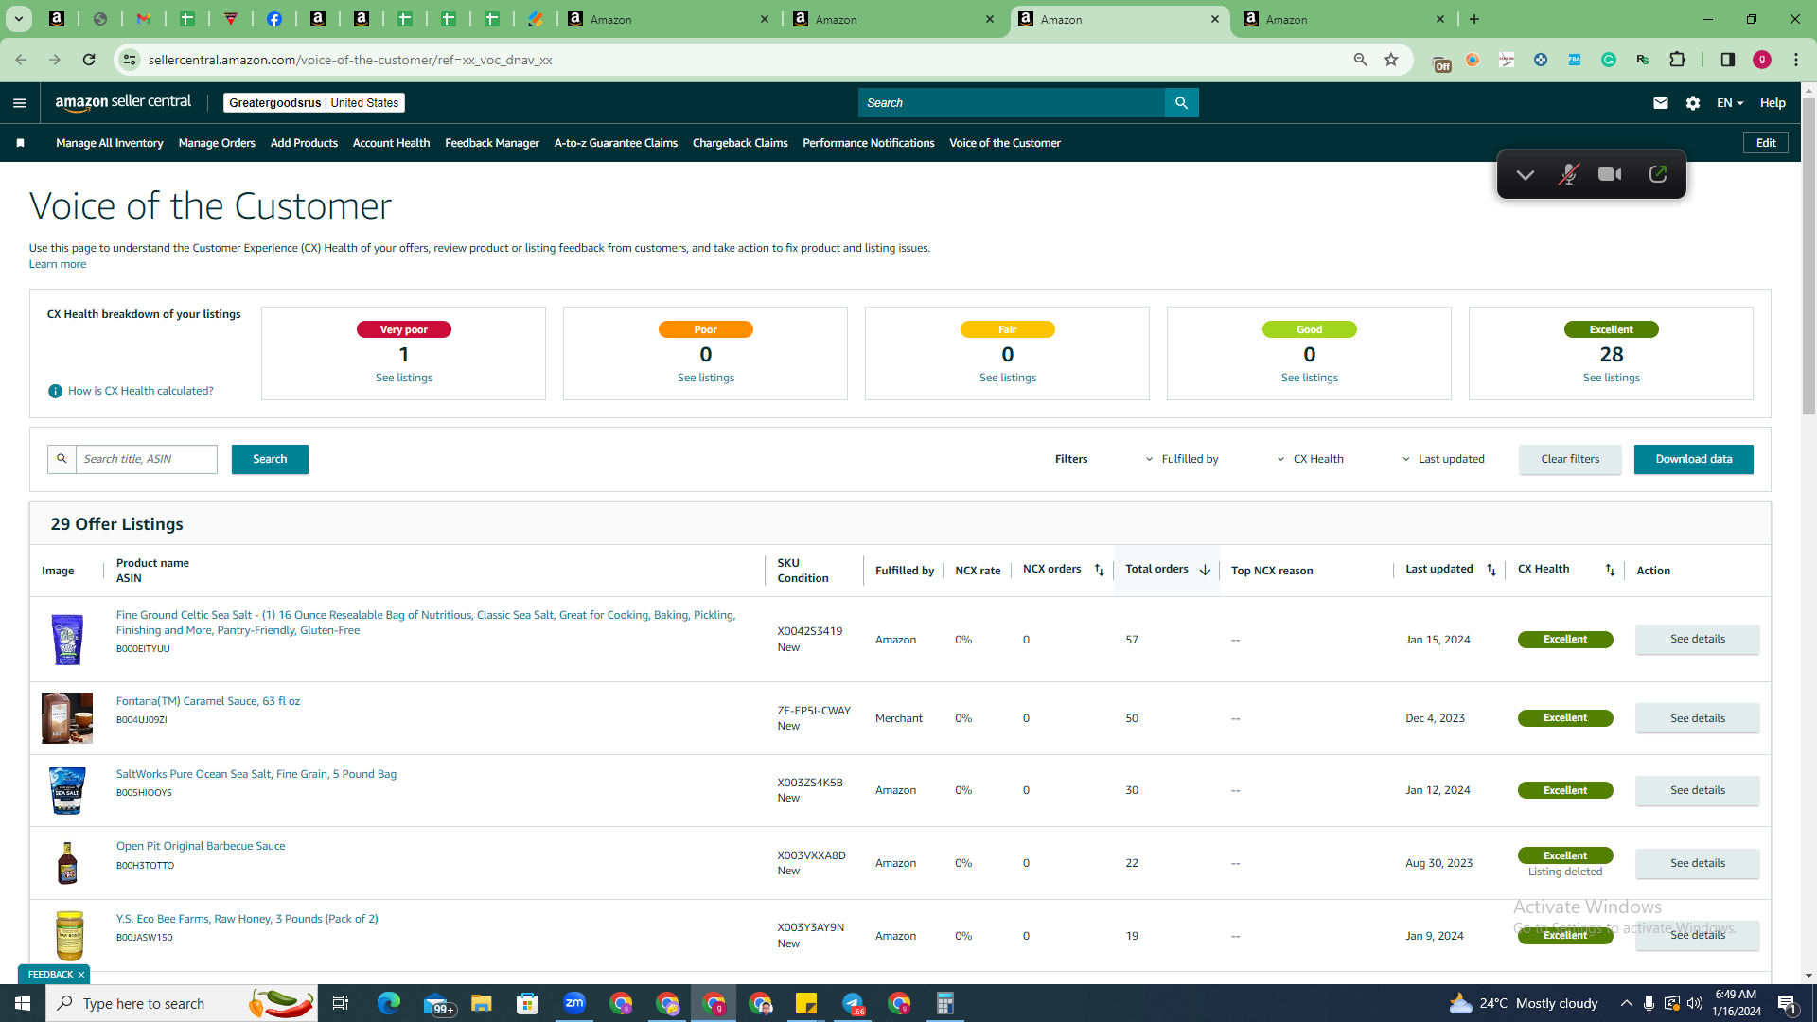Unmute the microphone in meeting overlay
The width and height of the screenshot is (1817, 1022).
[x=1568, y=175]
